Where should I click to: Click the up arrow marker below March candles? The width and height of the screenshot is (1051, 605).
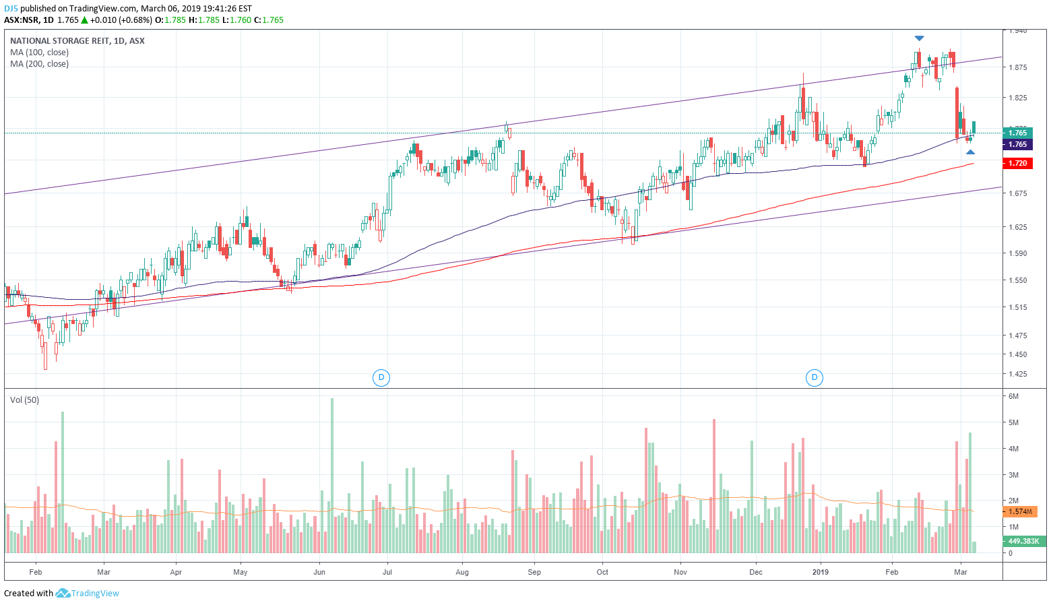point(970,152)
